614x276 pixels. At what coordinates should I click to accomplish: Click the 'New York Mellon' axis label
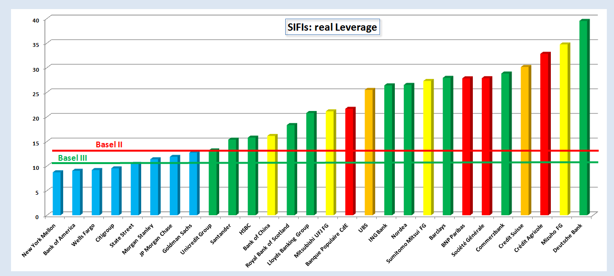(x=39, y=240)
